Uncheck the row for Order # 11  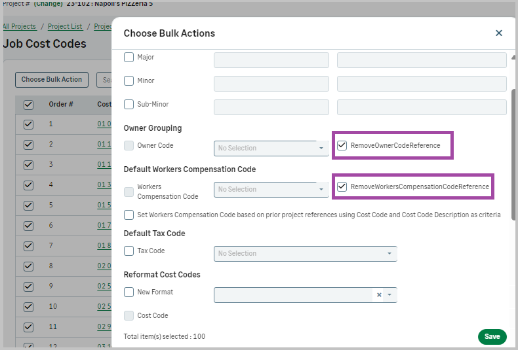point(28,327)
